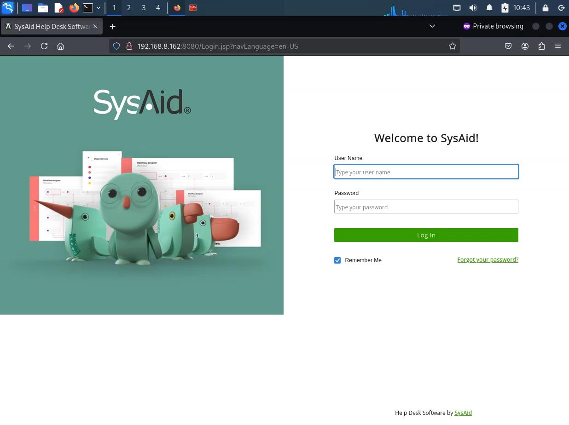Open the Forgot your password link
This screenshot has height=425, width=569.
point(488,260)
